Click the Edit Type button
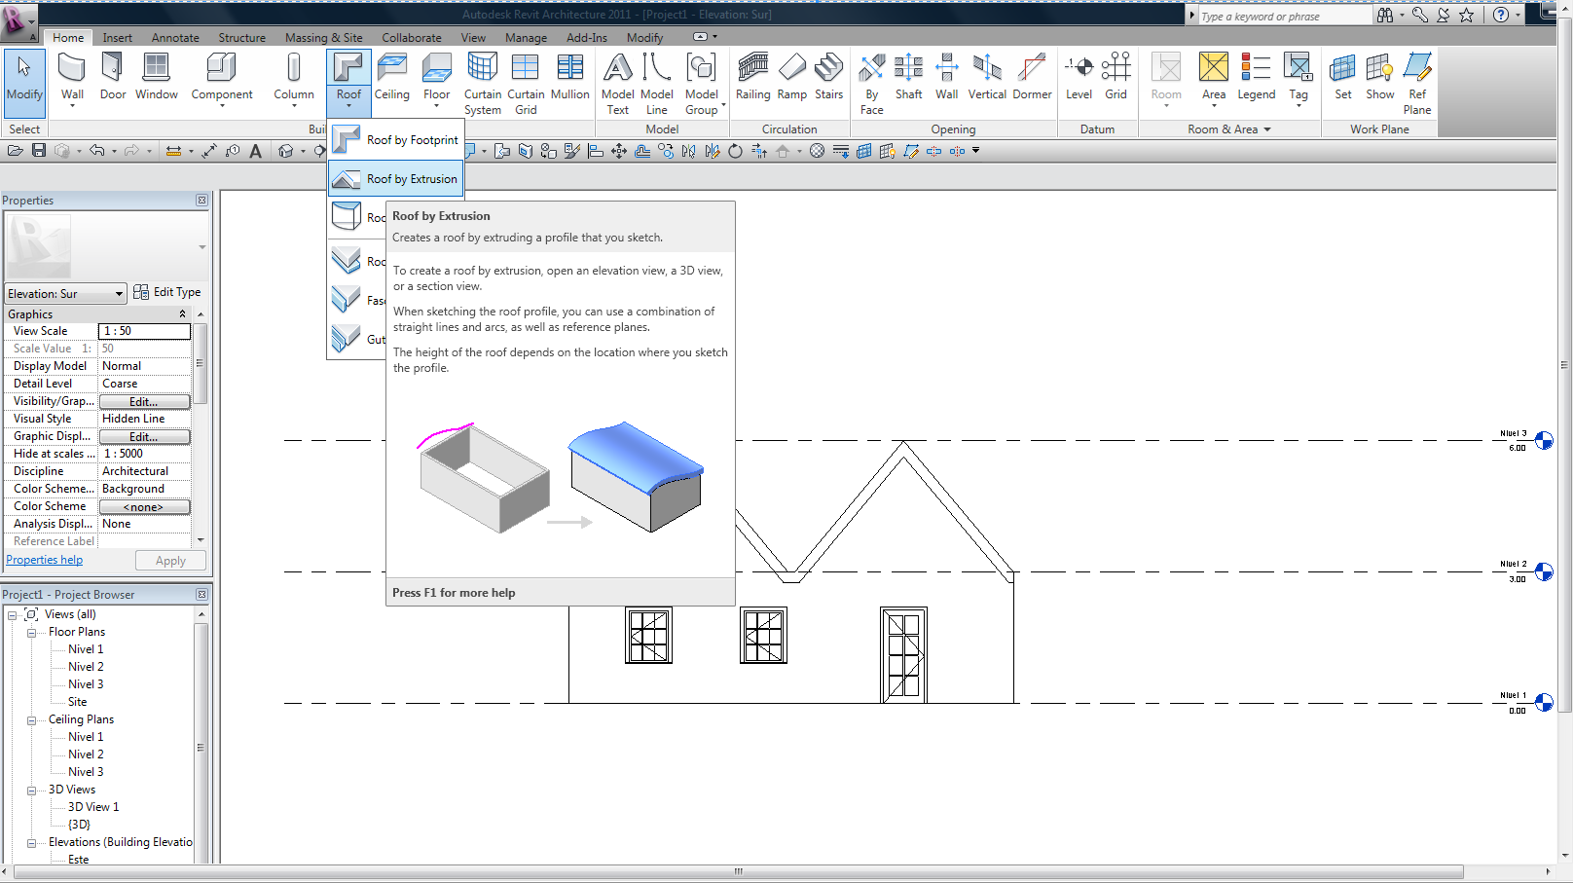1573x883 pixels. coord(167,292)
